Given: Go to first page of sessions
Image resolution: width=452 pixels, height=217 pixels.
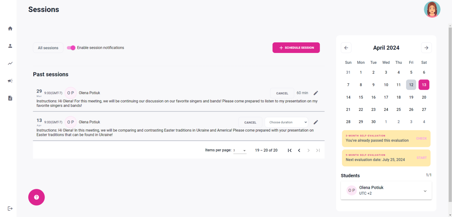Looking at the screenshot, I should point(290,150).
